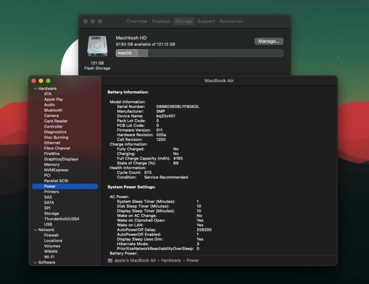Image resolution: width=369 pixels, height=284 pixels.
Task: Open the Thunderbolt/USB4 entry
Action: click(61, 219)
